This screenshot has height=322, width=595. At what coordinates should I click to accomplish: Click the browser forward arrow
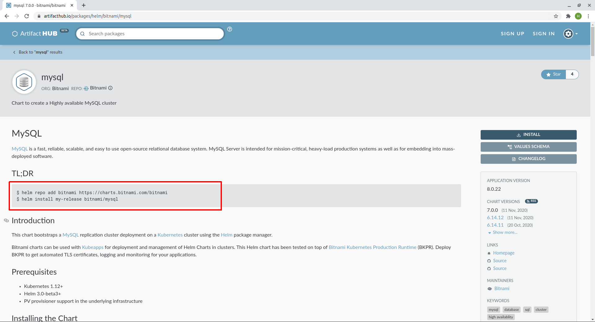tap(17, 16)
